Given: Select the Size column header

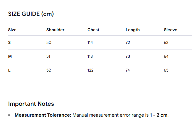Looking at the screenshot, I should pos(12,30).
